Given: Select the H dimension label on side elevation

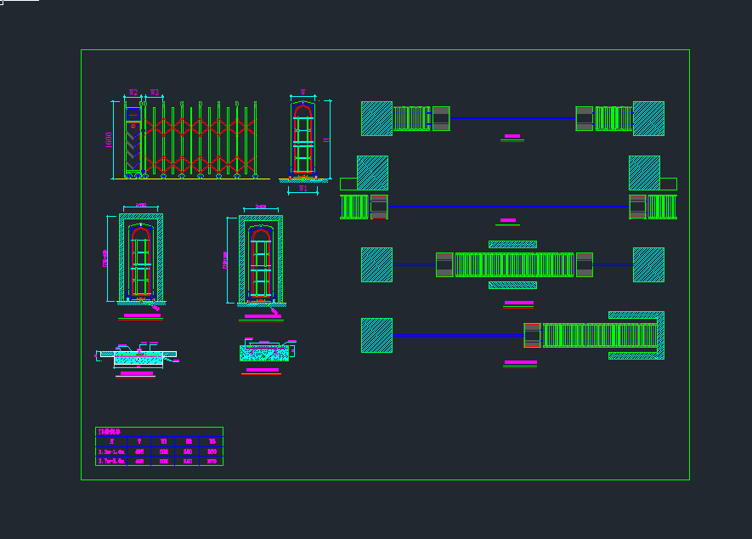Looking at the screenshot, I should point(326,139).
